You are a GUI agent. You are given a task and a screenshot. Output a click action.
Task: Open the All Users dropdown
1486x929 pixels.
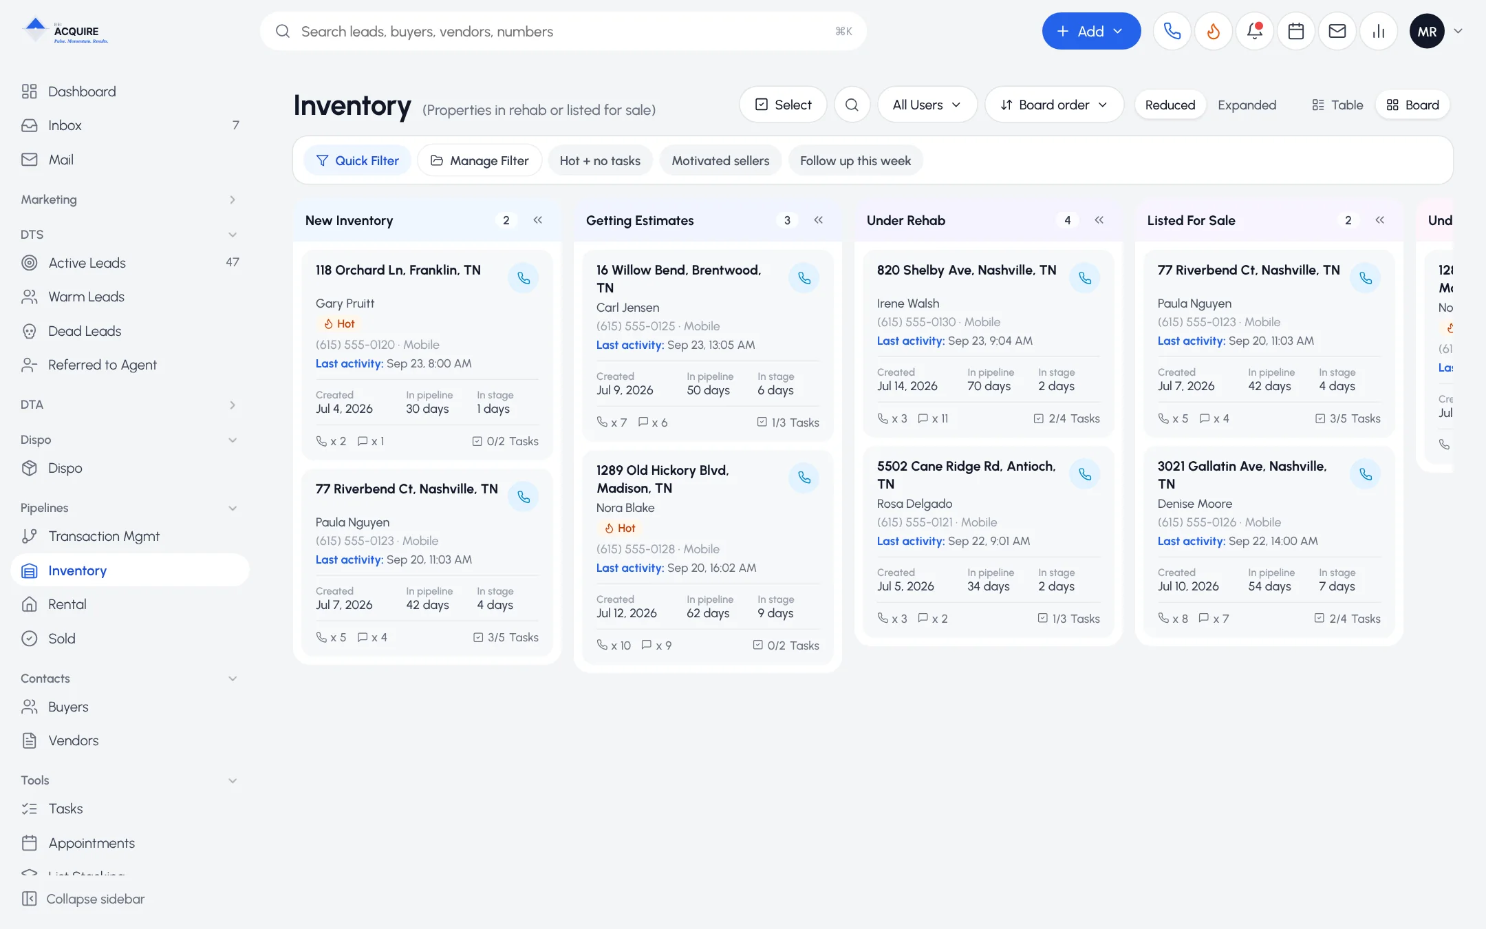pos(927,105)
